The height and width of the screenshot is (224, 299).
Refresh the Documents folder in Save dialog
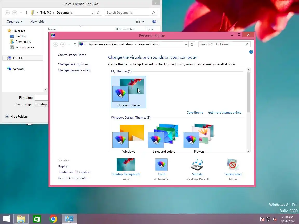pos(98,13)
